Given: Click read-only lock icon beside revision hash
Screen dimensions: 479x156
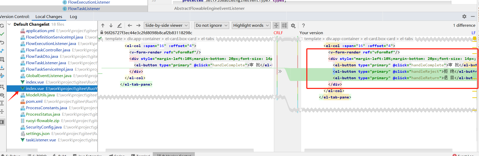Looking at the screenshot, I should [102, 33].
